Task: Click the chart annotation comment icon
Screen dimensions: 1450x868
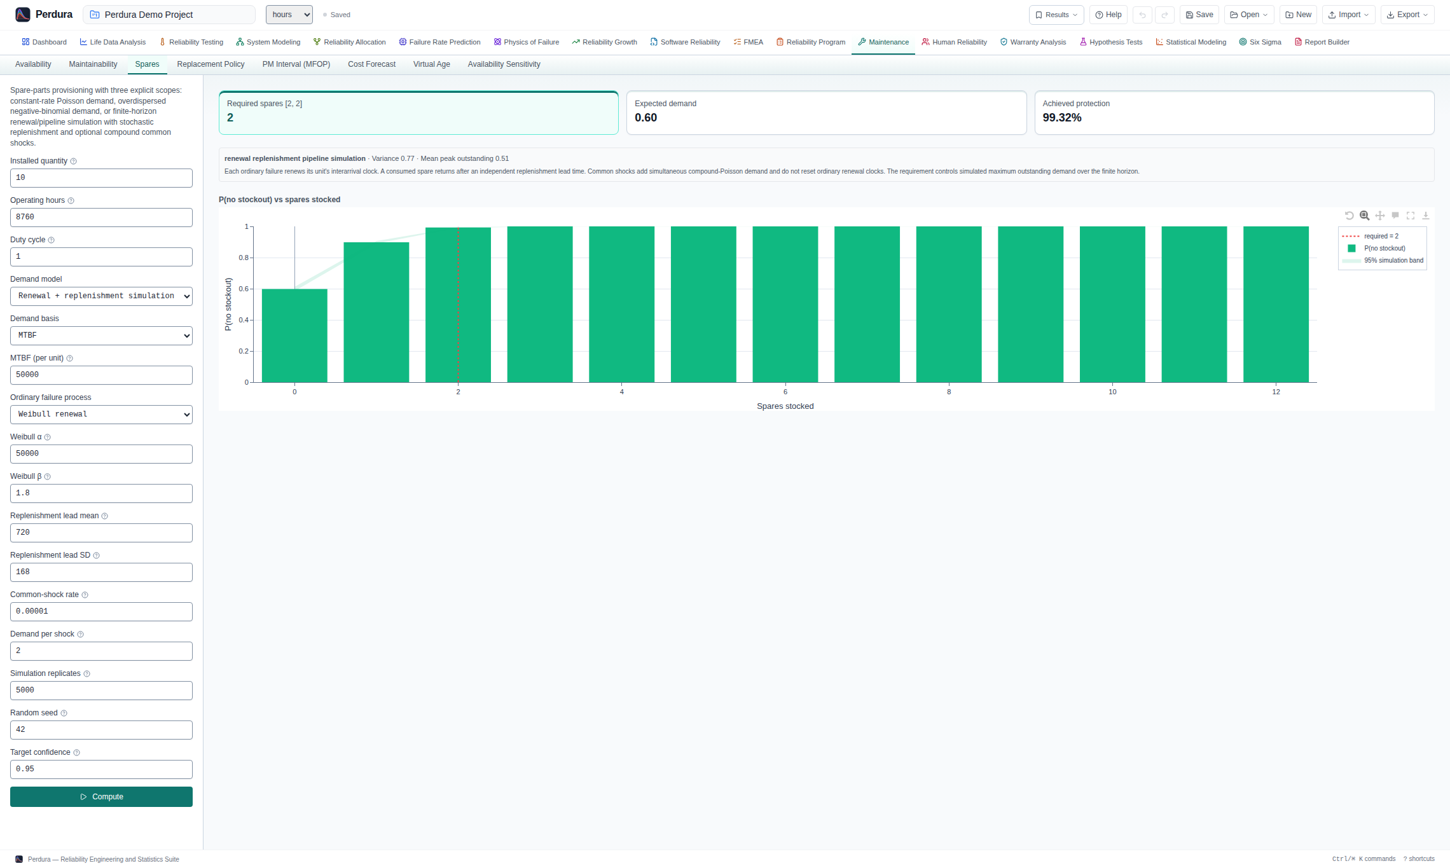Action: (1395, 216)
